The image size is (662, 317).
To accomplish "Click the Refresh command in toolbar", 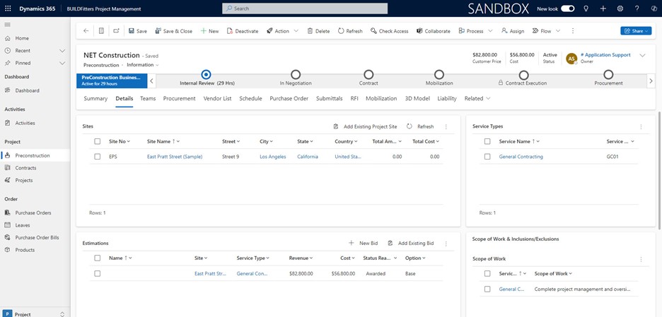I will pyautogui.click(x=350, y=31).
